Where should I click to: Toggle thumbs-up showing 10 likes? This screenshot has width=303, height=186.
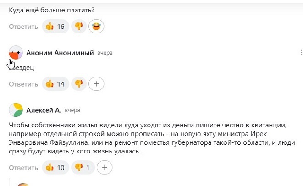pyautogui.click(x=55, y=168)
